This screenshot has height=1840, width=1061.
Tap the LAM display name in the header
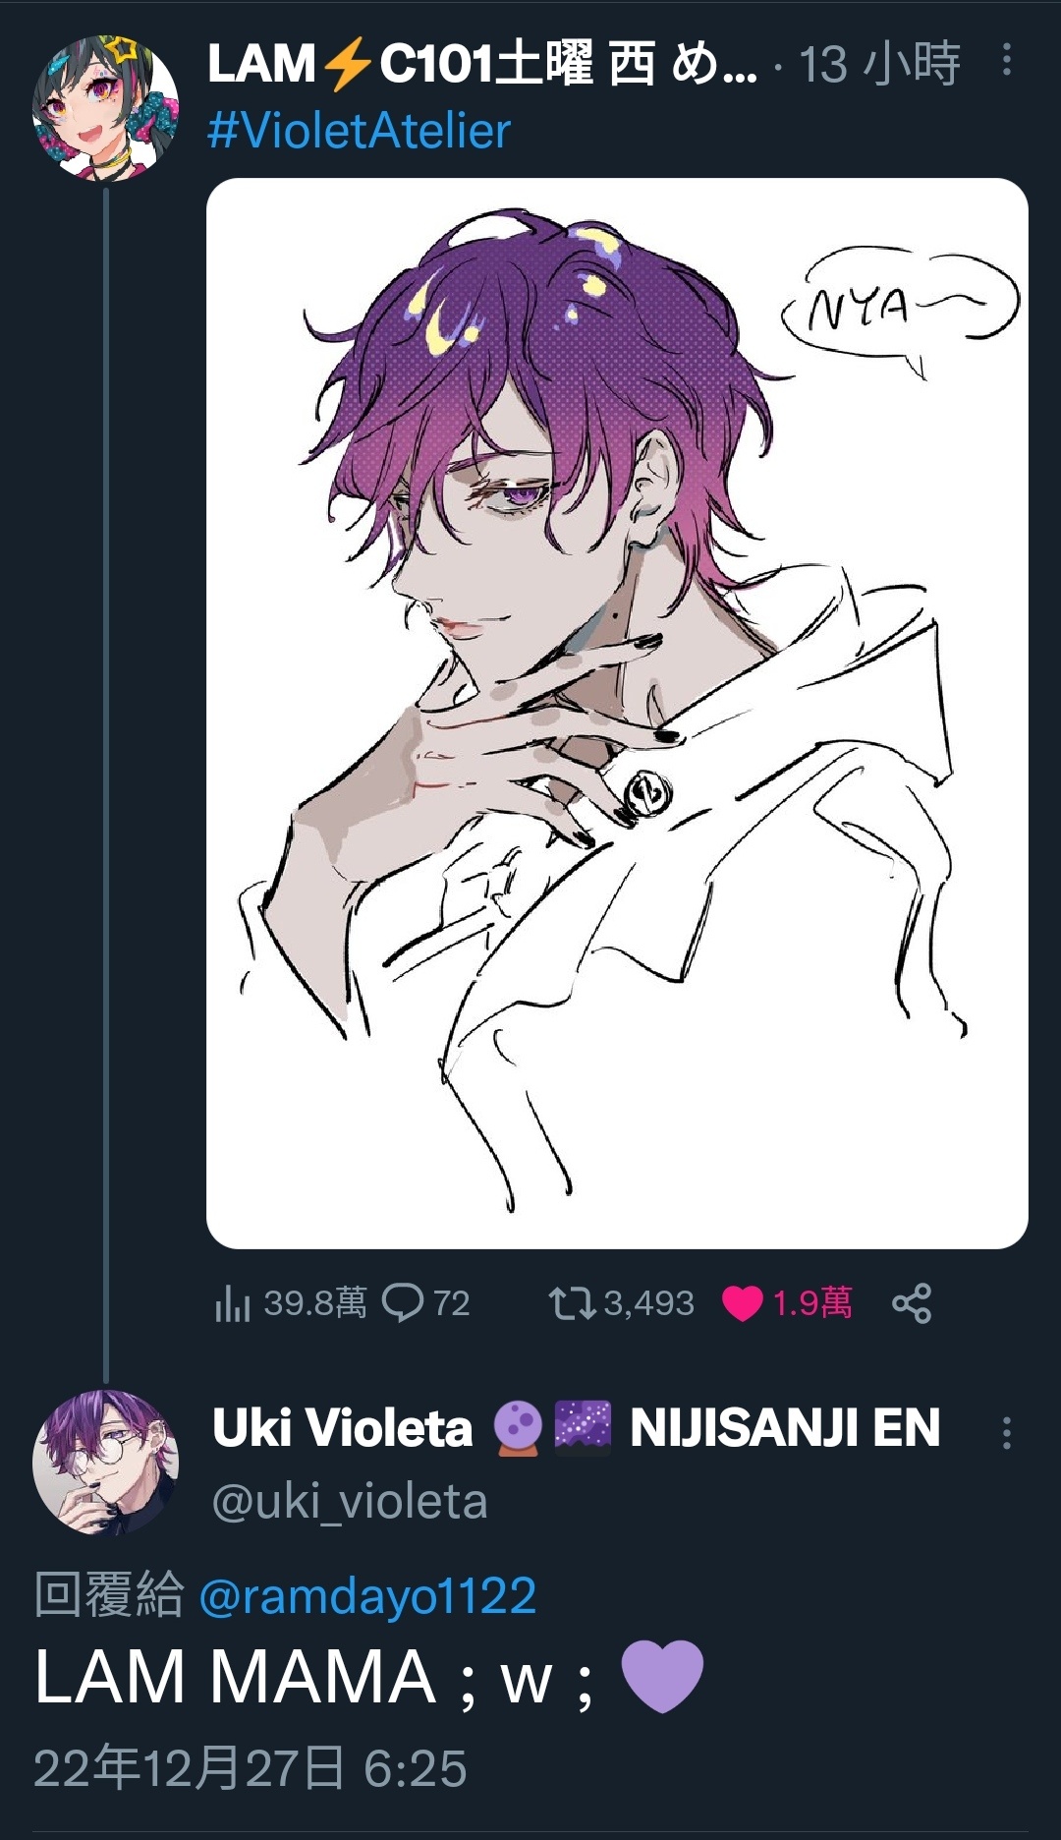coord(482,64)
